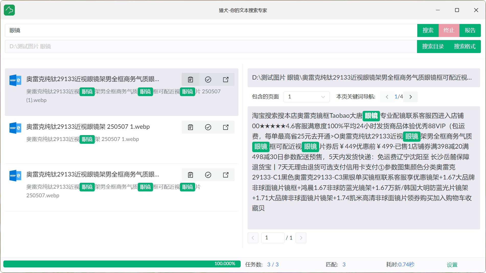486x273 pixels.
Task: Select the result with snippet 250507 (1).webp
Action: coord(121,92)
